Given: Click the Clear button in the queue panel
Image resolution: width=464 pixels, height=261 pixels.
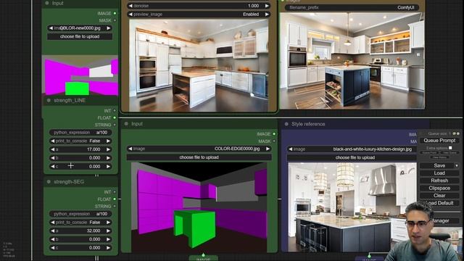Looking at the screenshot, I should [x=439, y=196].
